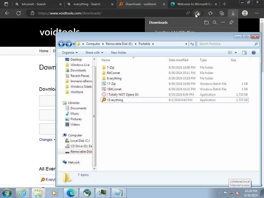The height and width of the screenshot is (198, 264).
Task: Click the Search Portable input field
Action: click(x=226, y=44)
